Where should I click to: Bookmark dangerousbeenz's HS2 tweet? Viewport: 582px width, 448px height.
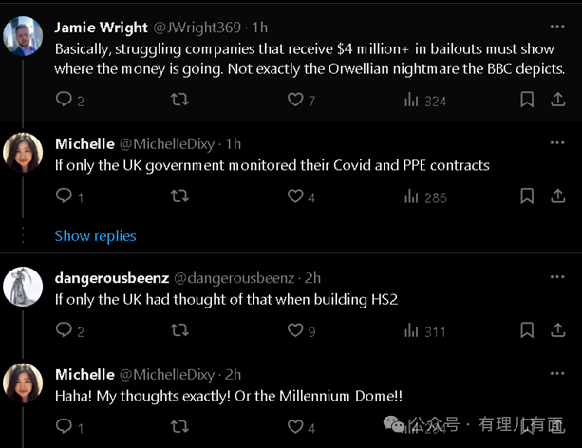(527, 330)
